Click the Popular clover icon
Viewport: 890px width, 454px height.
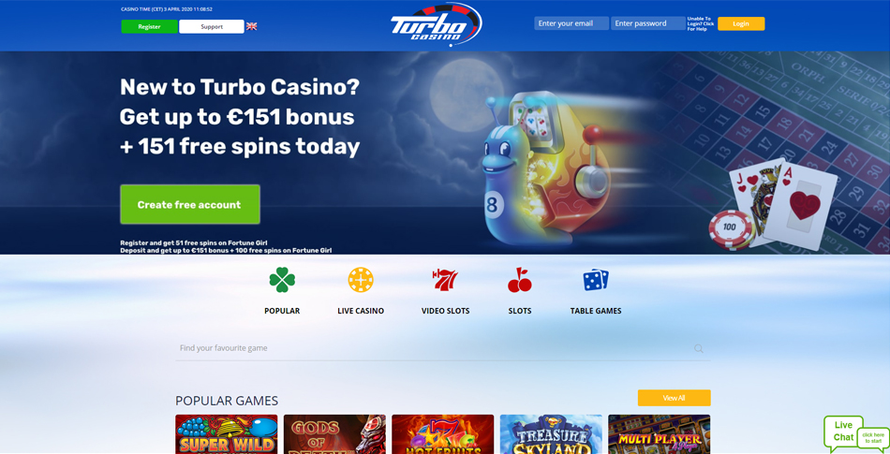(x=282, y=280)
